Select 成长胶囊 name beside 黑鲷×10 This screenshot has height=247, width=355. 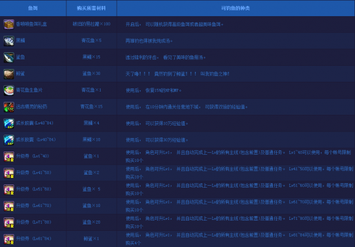35,140
